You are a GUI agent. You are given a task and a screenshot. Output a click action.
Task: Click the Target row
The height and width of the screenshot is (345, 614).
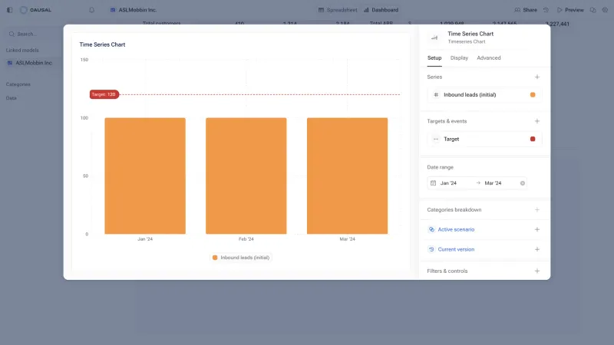pyautogui.click(x=484, y=139)
